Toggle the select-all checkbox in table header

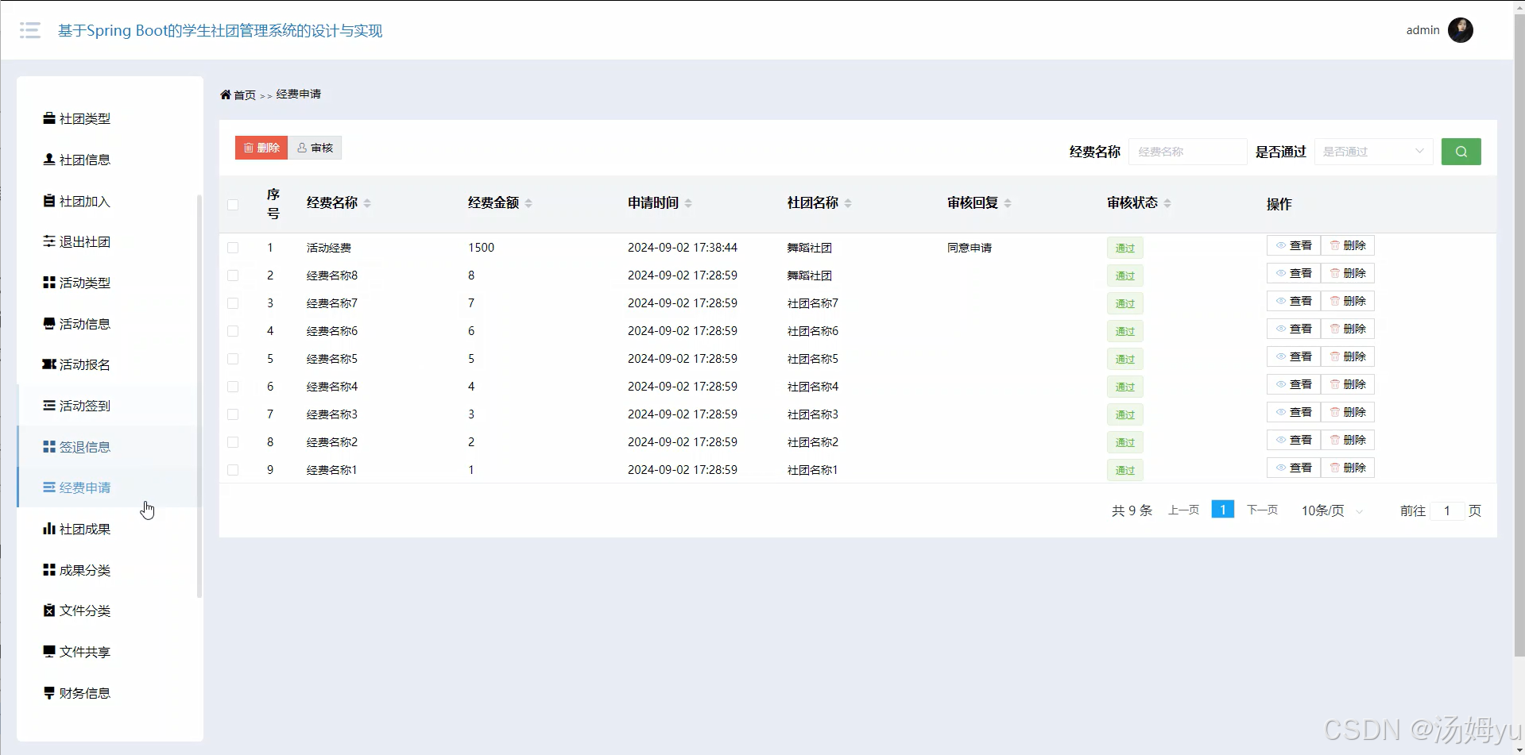(233, 205)
